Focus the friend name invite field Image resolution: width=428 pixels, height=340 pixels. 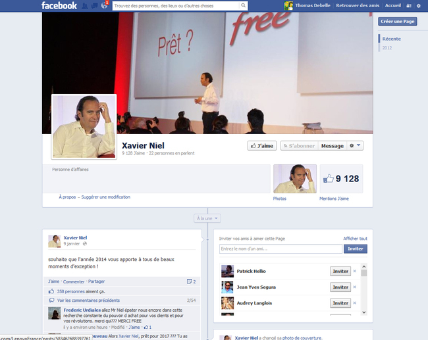(x=281, y=249)
